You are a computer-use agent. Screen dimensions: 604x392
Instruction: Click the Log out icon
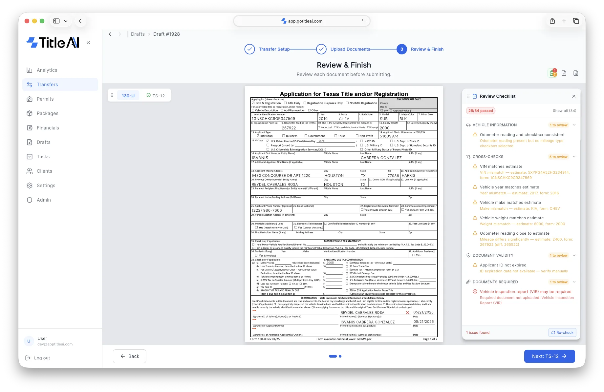(x=28, y=358)
